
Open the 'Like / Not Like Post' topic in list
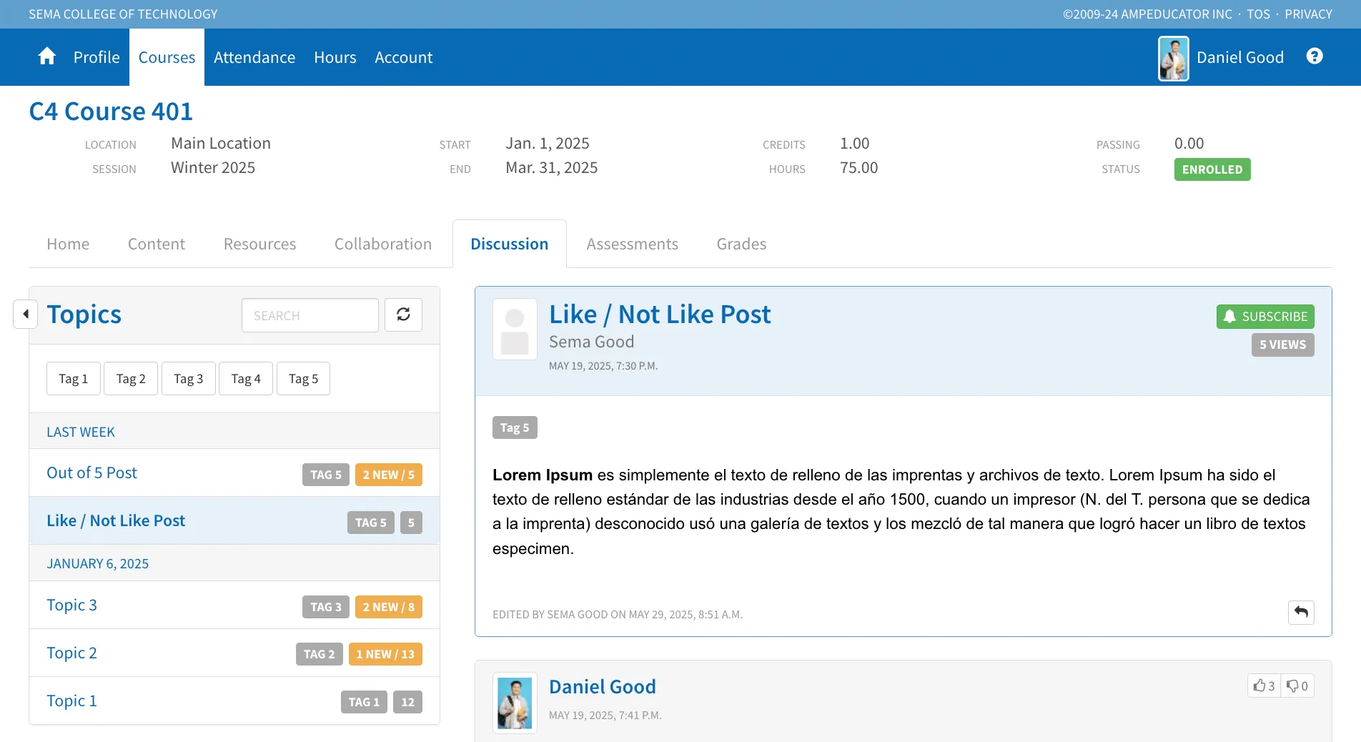116,520
